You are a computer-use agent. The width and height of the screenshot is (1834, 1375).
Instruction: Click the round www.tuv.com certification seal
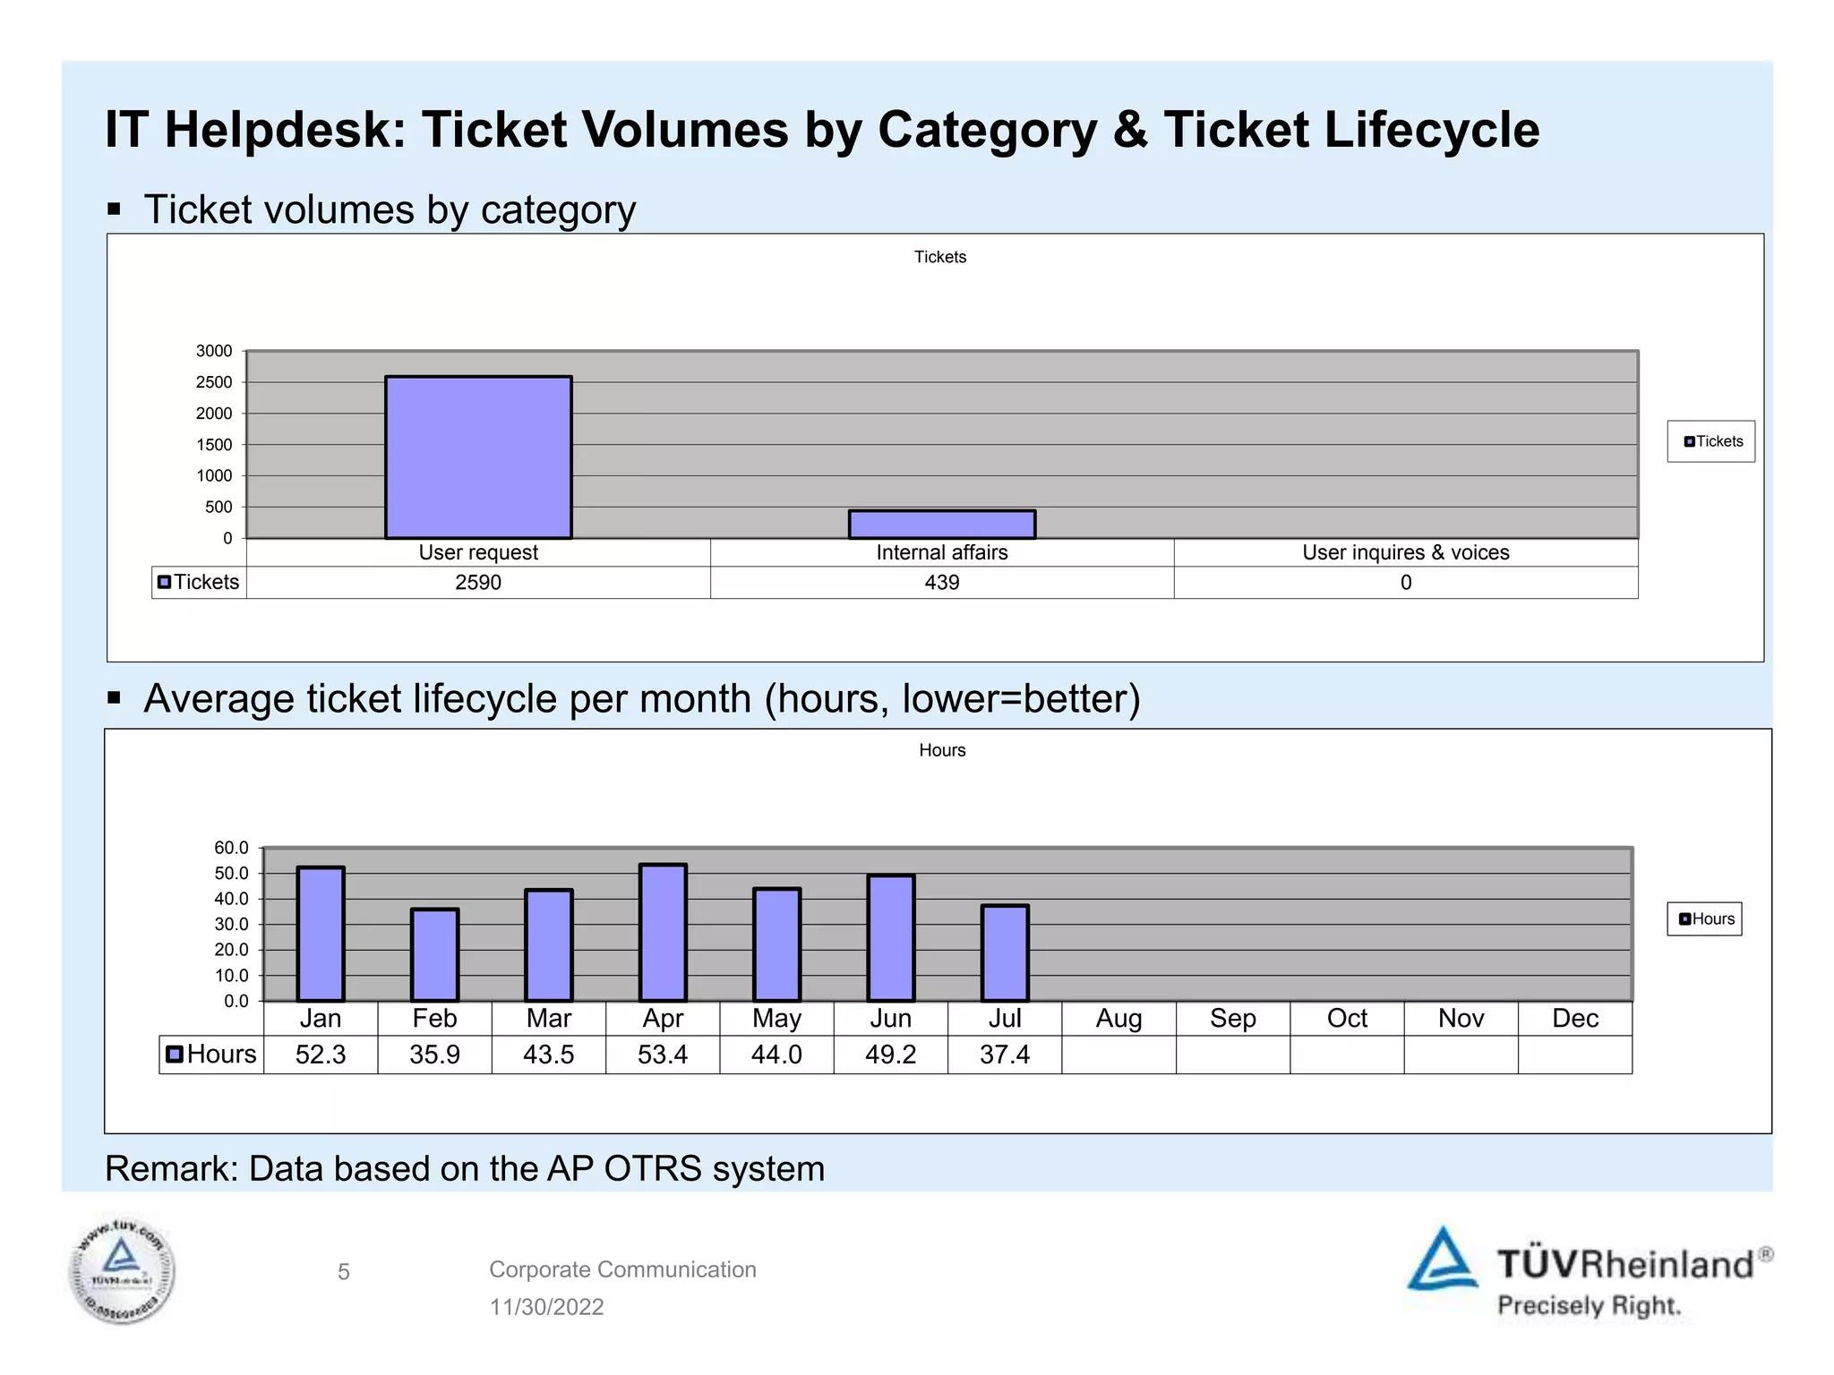click(x=122, y=1269)
